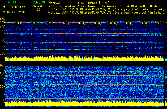The image size is (167, 109).
Task: Click the Lch 0.9 kHz axis label
Action: click(x=2, y=40)
